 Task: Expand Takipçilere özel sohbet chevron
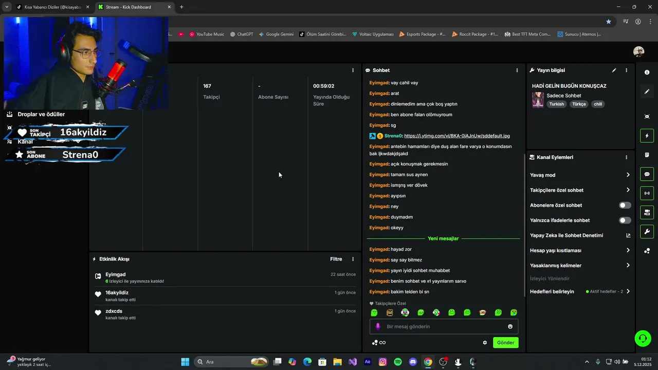tap(628, 190)
